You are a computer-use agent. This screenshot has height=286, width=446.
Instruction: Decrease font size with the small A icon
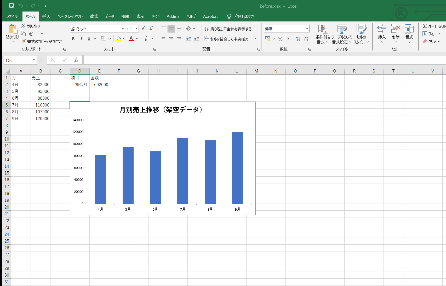(x=151, y=29)
